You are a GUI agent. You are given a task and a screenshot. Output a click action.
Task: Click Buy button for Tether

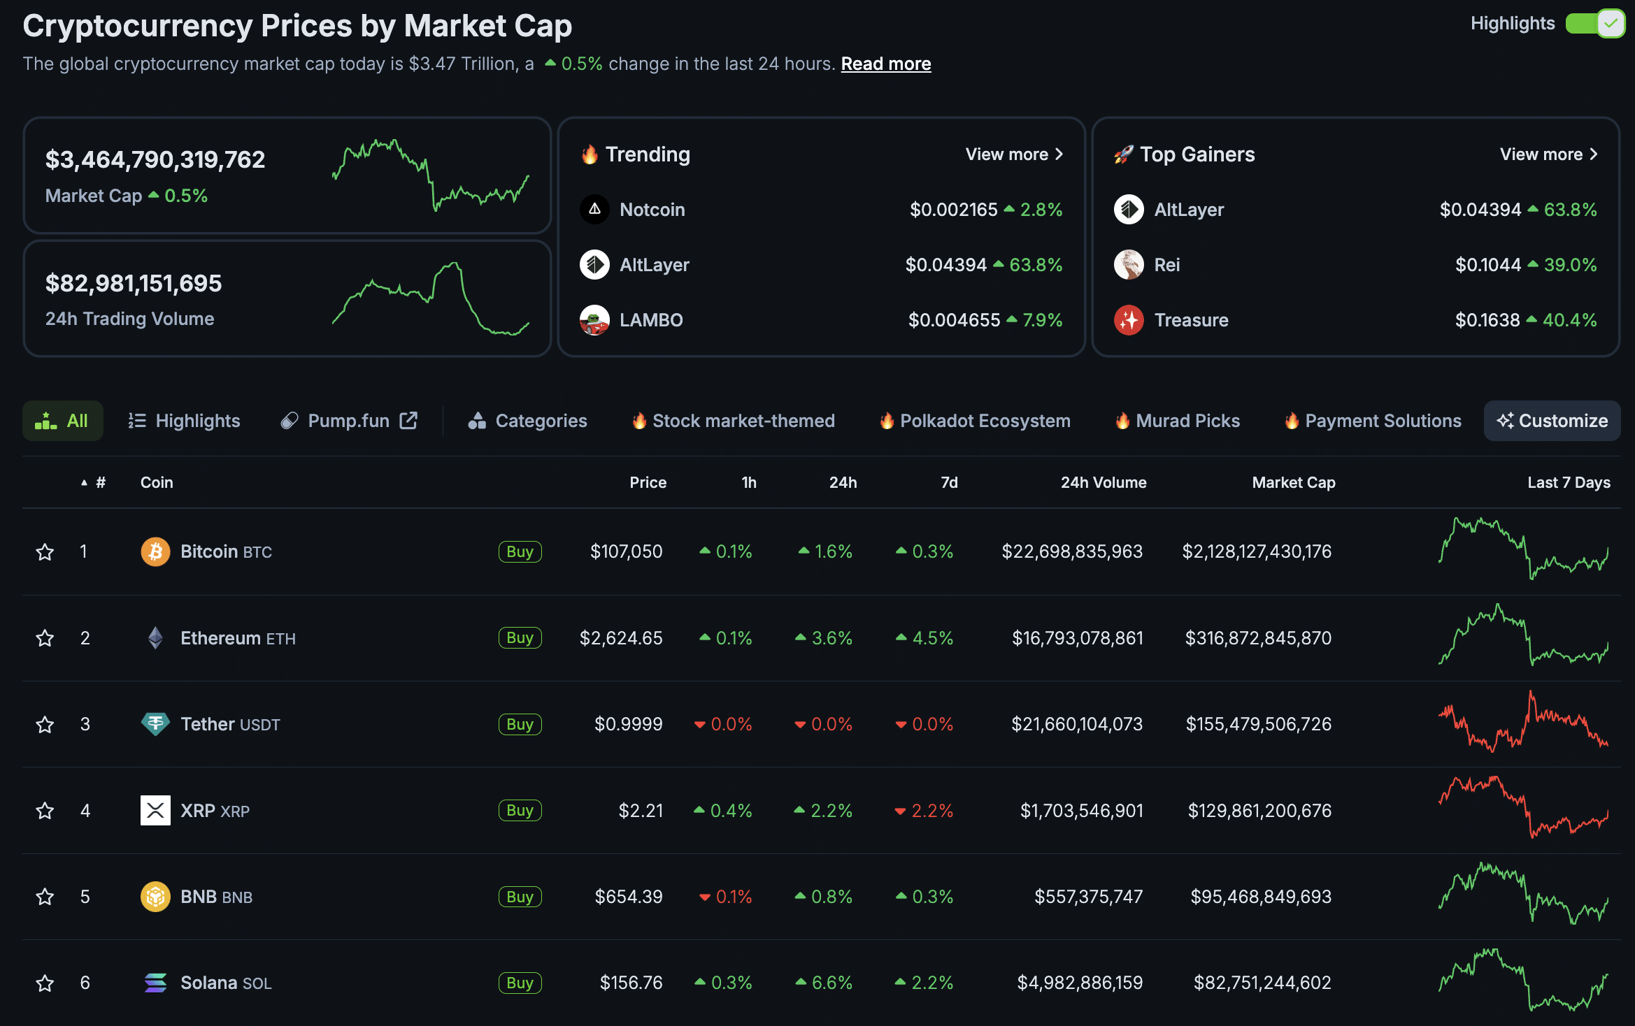pos(520,724)
